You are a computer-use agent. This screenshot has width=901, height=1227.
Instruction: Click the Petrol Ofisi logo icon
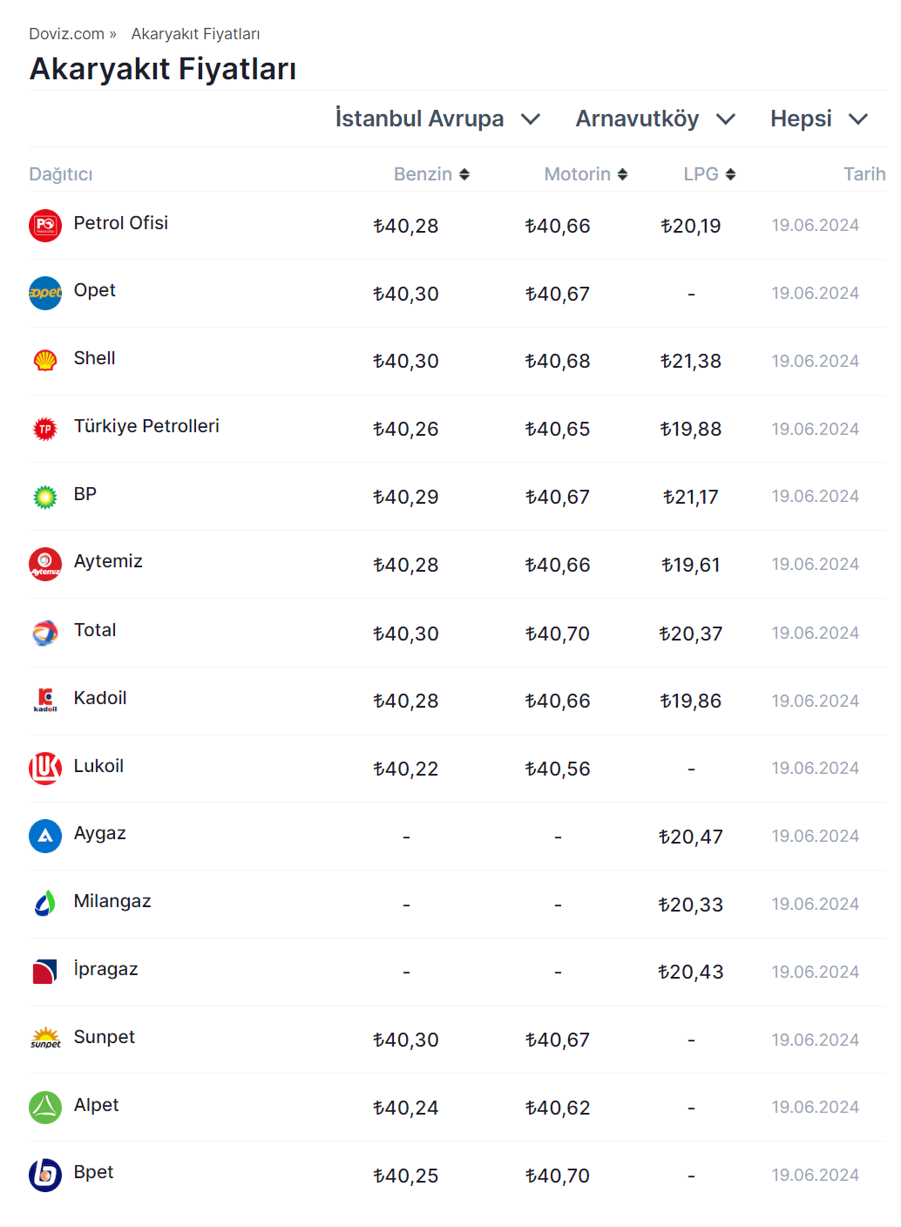45,226
